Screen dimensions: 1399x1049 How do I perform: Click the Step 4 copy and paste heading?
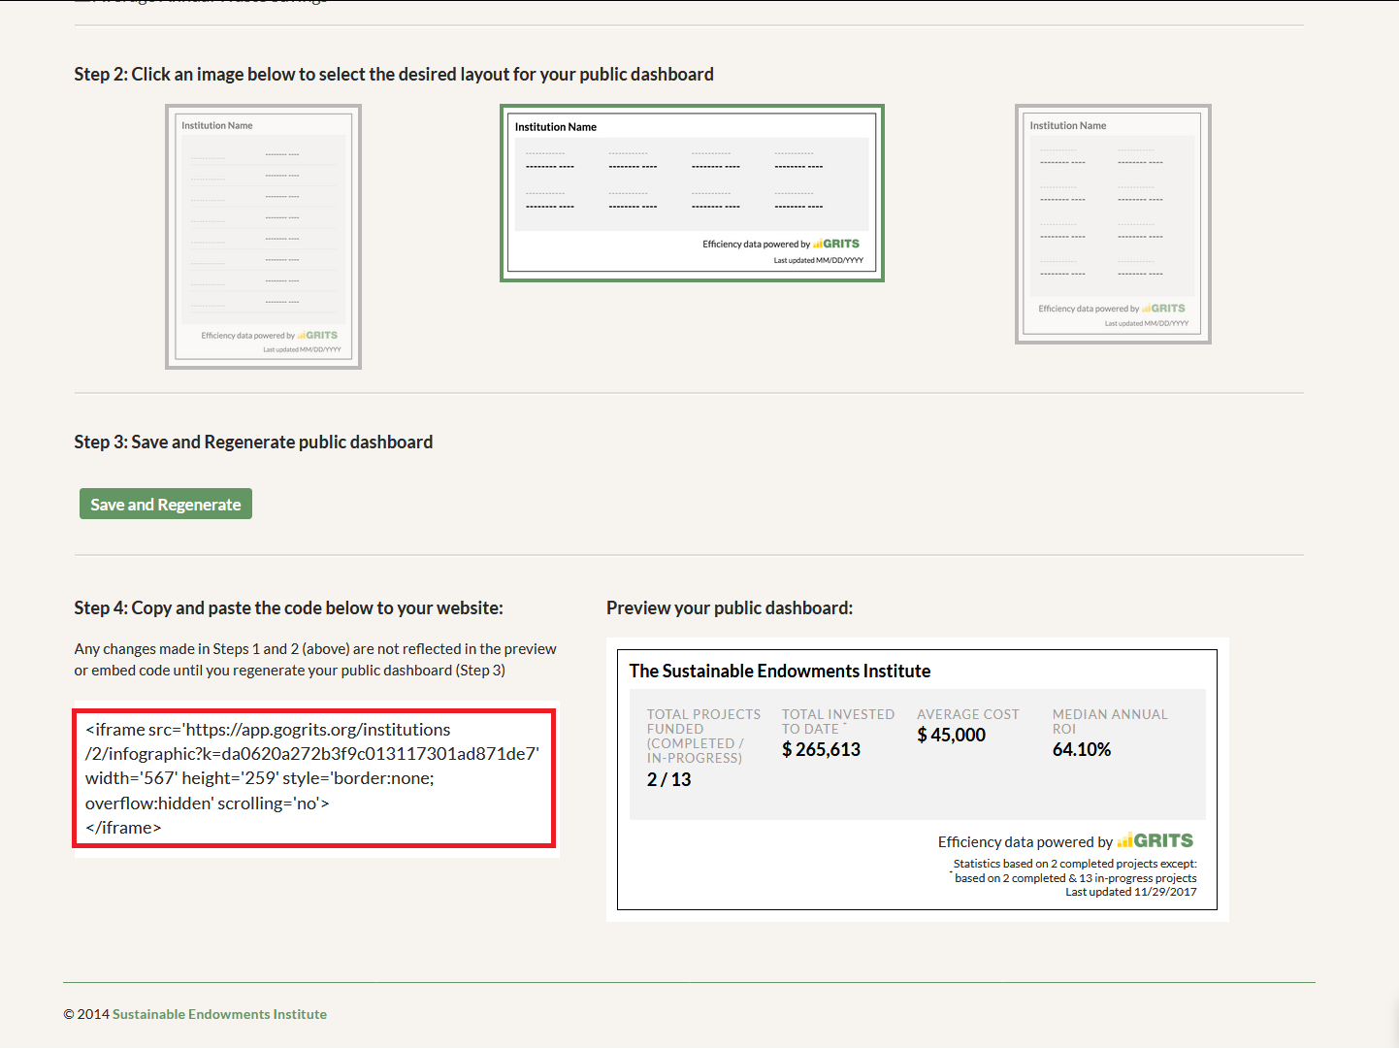point(289,608)
